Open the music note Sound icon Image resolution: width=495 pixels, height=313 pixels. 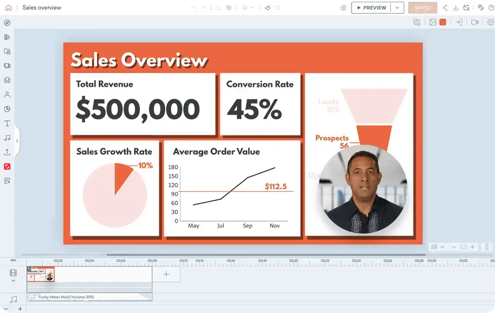click(7, 137)
